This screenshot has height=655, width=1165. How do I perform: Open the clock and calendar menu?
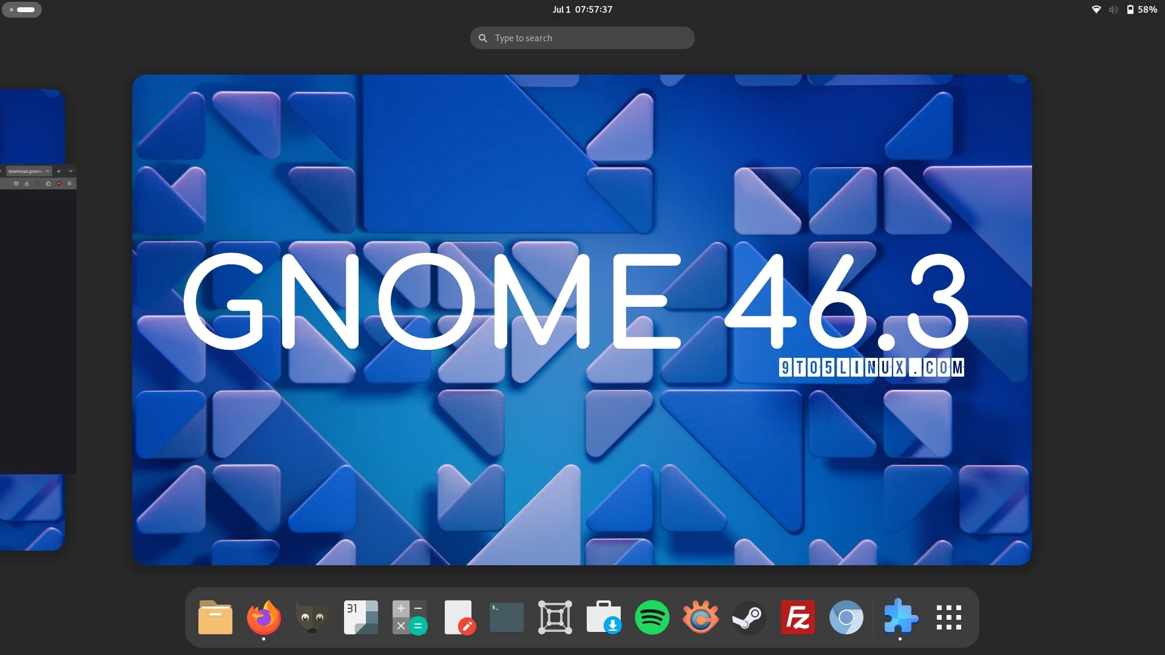[582, 10]
